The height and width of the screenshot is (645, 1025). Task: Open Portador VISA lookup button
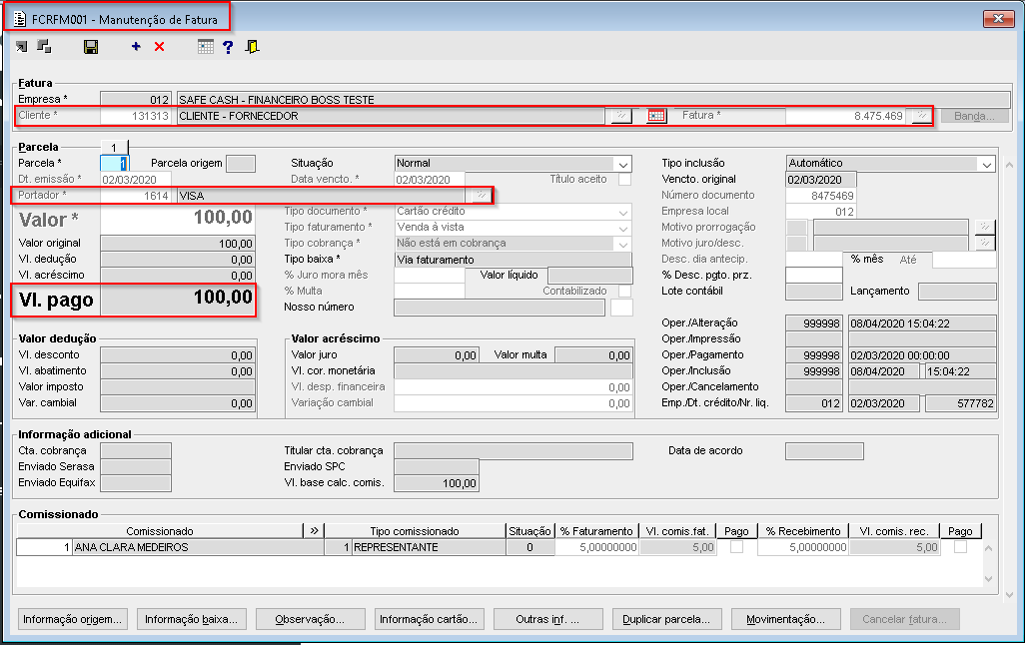(x=482, y=196)
